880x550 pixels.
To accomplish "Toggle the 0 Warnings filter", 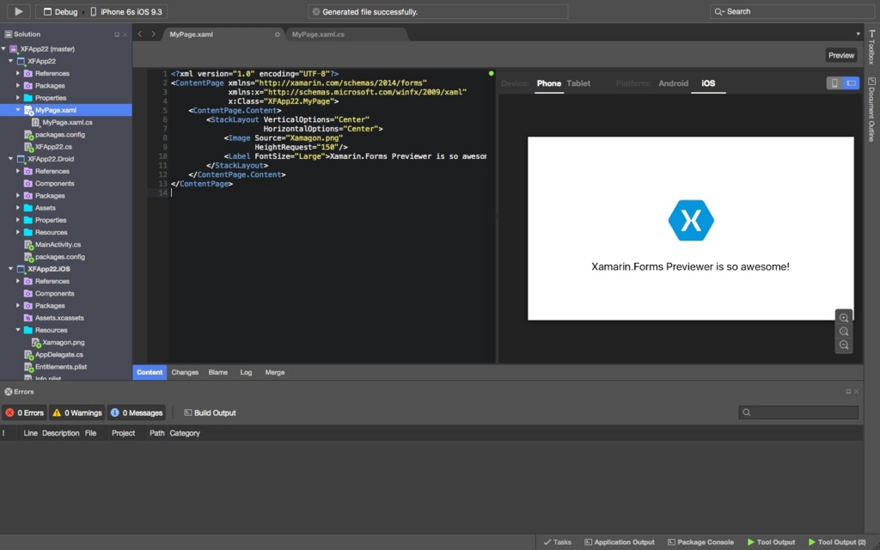I will coord(77,412).
